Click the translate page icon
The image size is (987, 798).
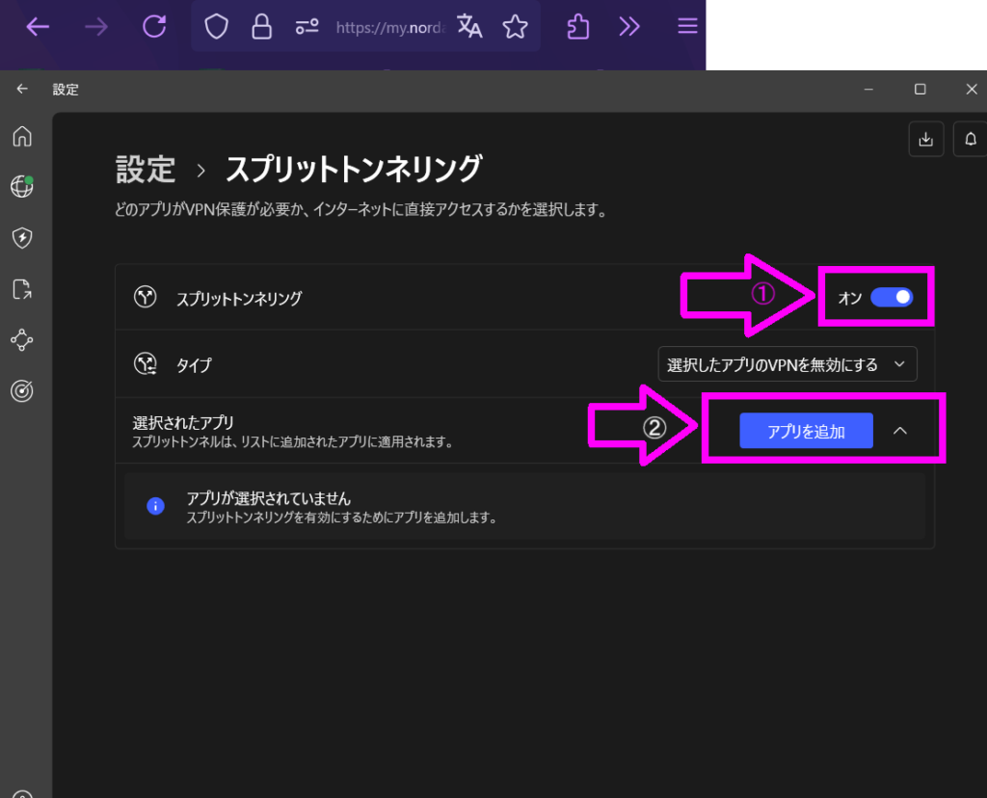click(469, 26)
